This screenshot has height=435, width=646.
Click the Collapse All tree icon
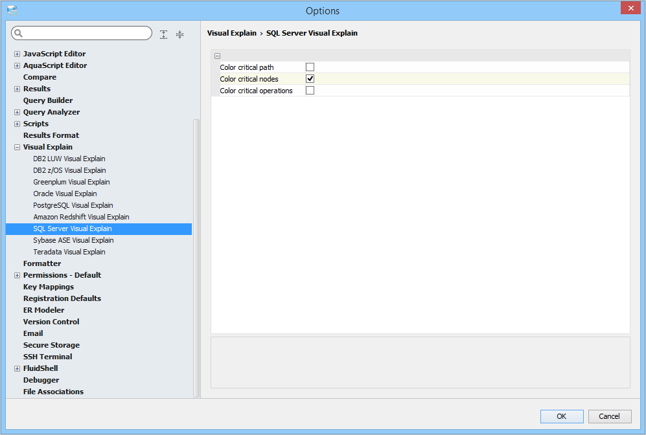pyautogui.click(x=179, y=34)
